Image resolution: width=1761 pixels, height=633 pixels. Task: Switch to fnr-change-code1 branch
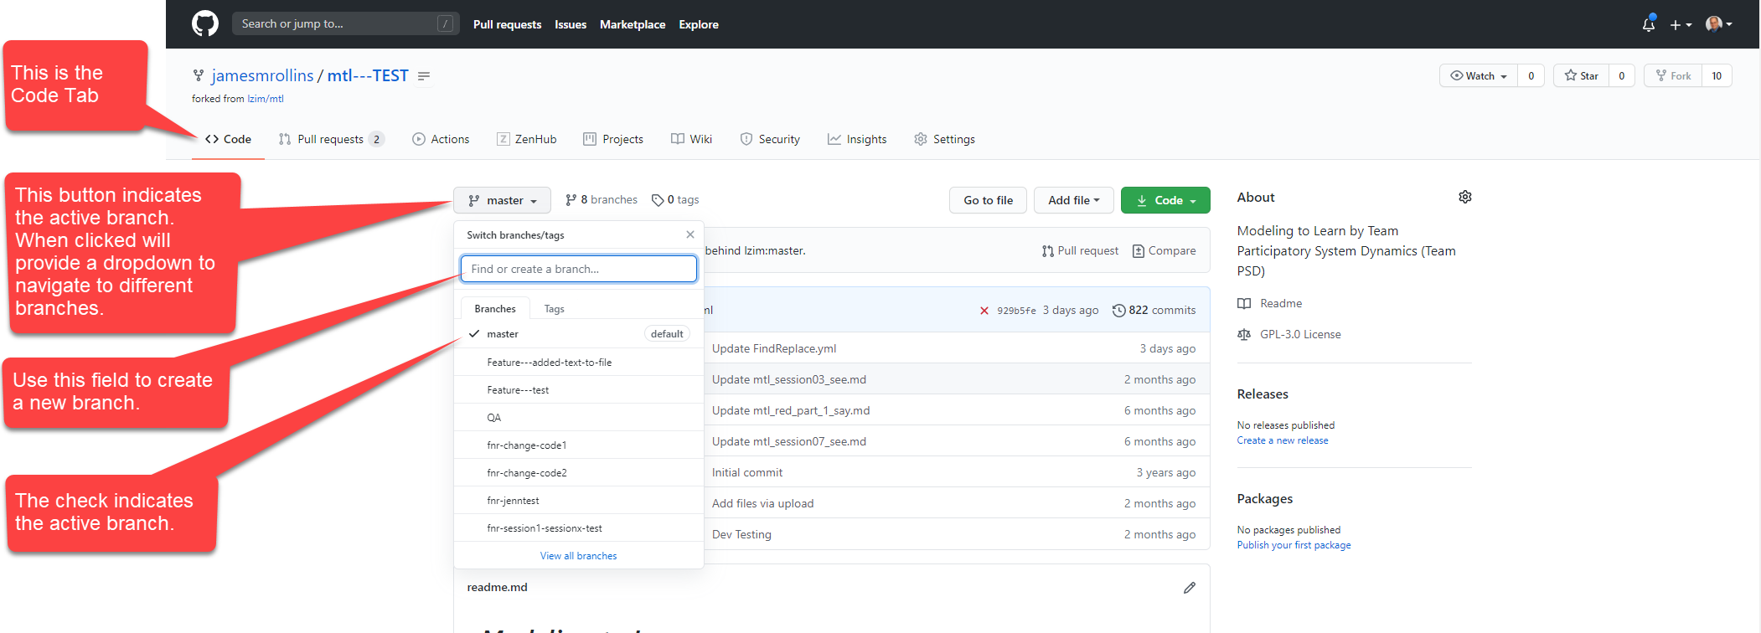point(579,445)
